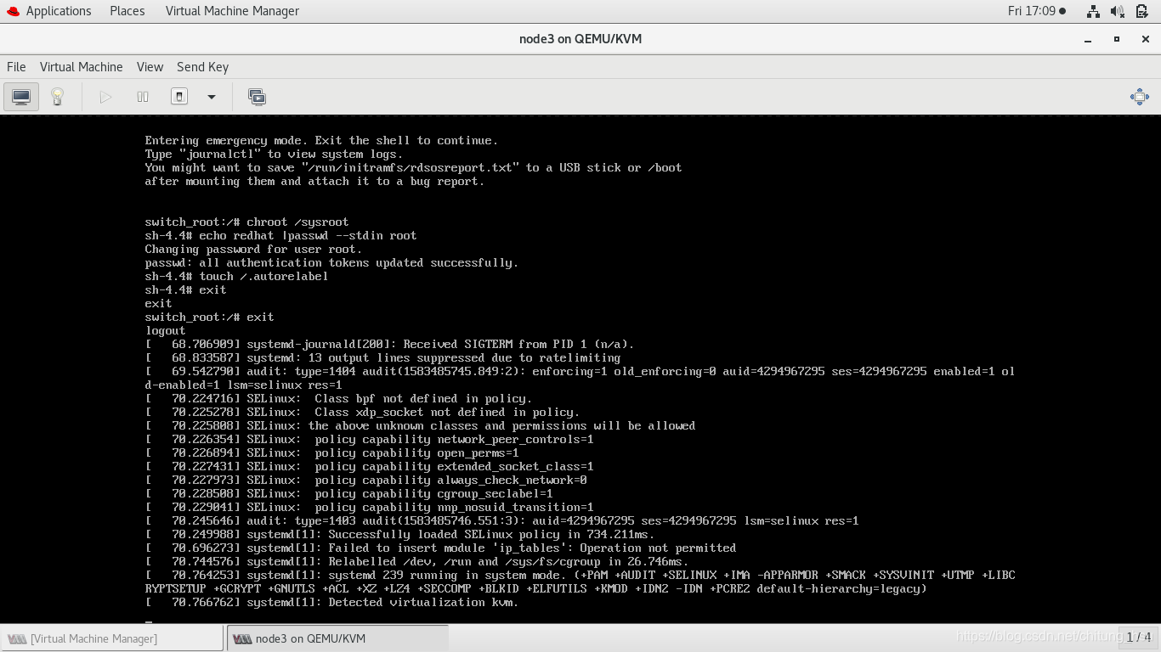The width and height of the screenshot is (1161, 652).
Task: Open the Virtual Machine menu
Action: [x=82, y=67]
